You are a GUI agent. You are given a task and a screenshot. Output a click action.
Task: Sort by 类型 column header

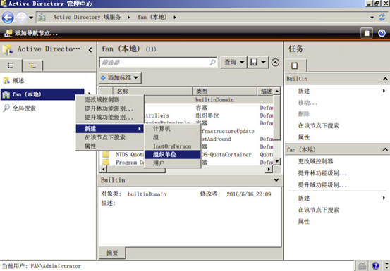click(225, 92)
